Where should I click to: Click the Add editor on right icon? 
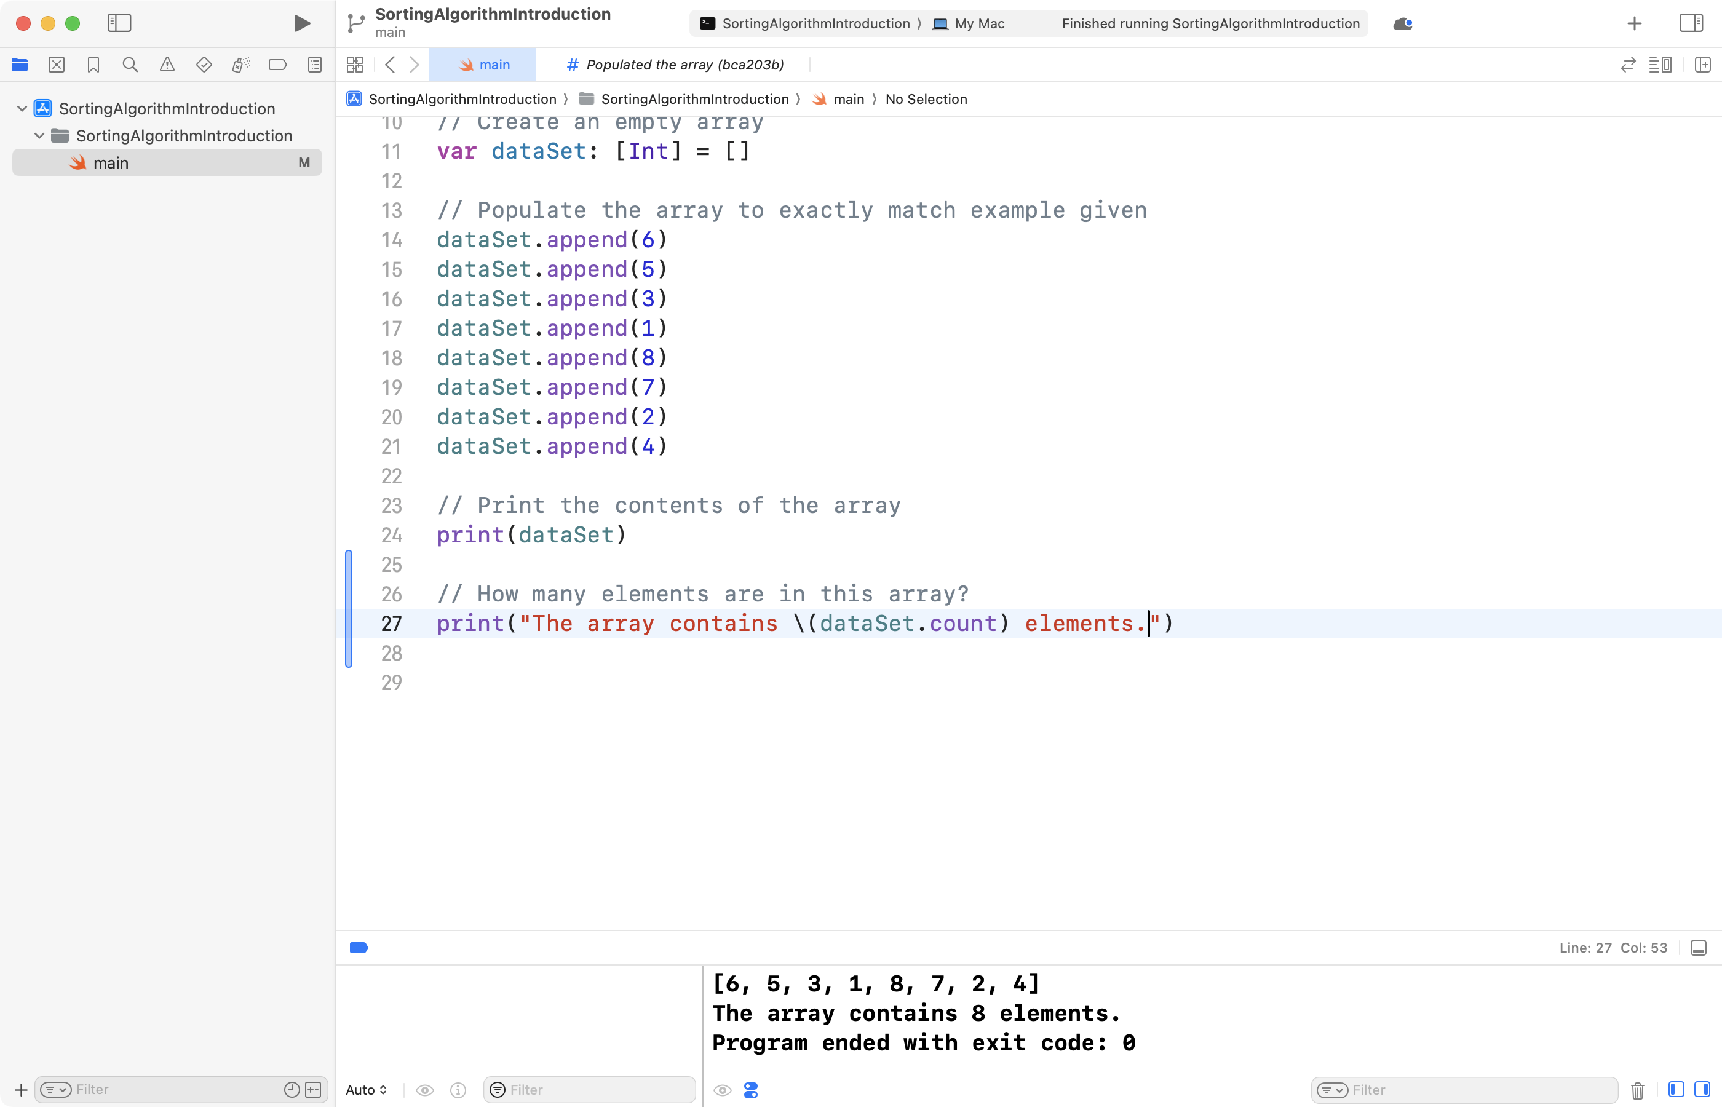tap(1702, 65)
